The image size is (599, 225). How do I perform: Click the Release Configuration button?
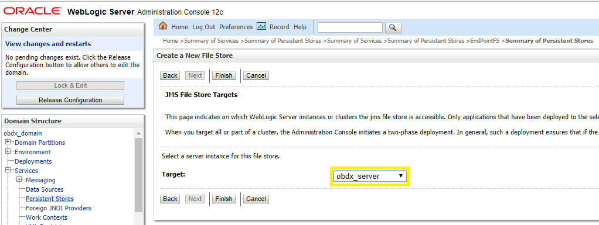70,100
